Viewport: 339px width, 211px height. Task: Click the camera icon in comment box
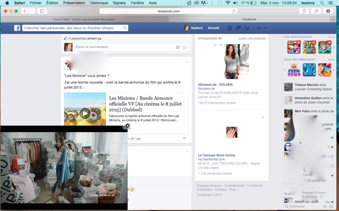click(x=178, y=47)
